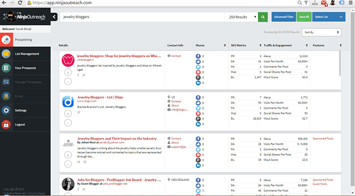Click the Settings gear icon
This screenshot has height=196, width=355.
6,111
